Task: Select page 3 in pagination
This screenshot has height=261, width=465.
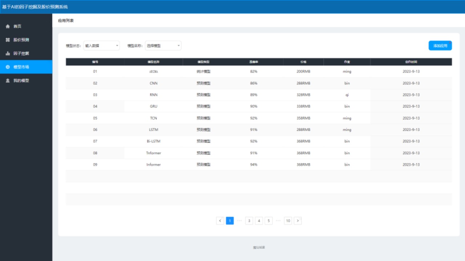Action: tap(249, 221)
